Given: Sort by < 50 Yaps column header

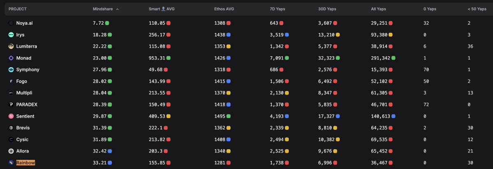Looking at the screenshot, I should tap(477, 9).
